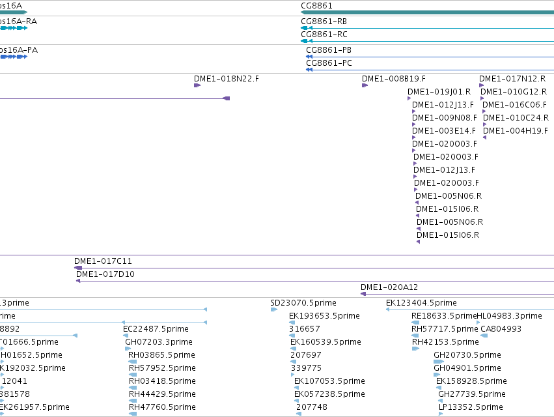Open the CG8861-RC transcript feature
Screen dimensions: 554x417
[427, 41]
